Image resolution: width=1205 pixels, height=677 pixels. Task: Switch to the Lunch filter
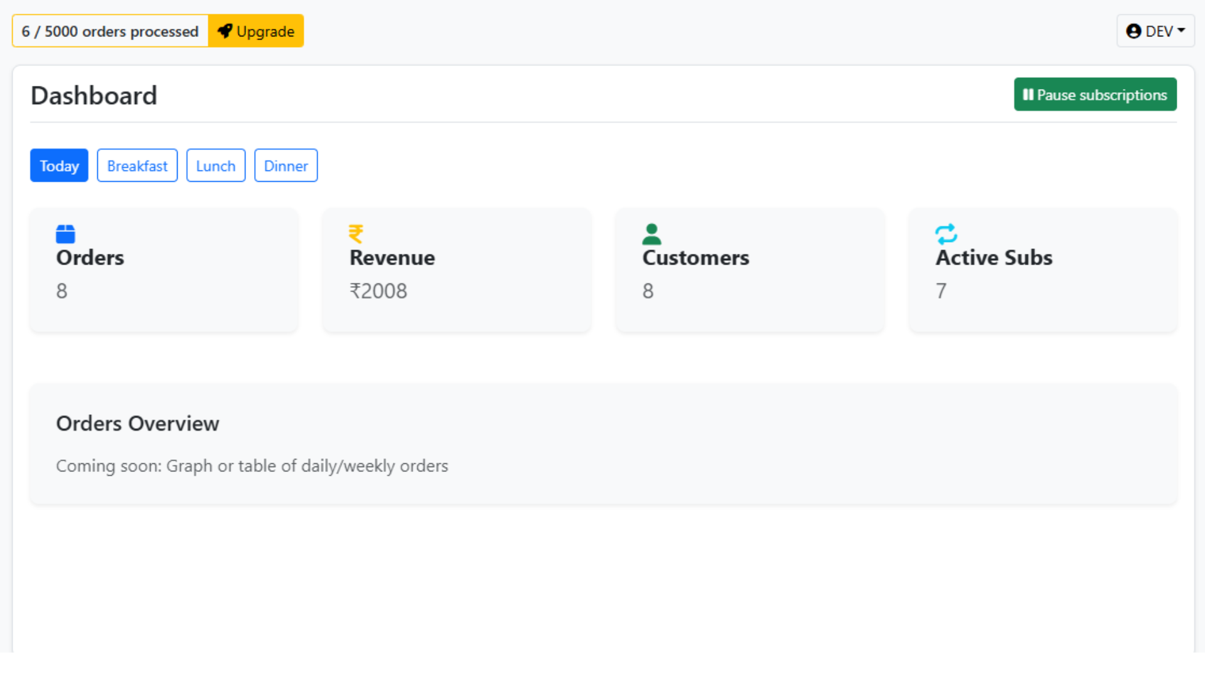coord(216,165)
